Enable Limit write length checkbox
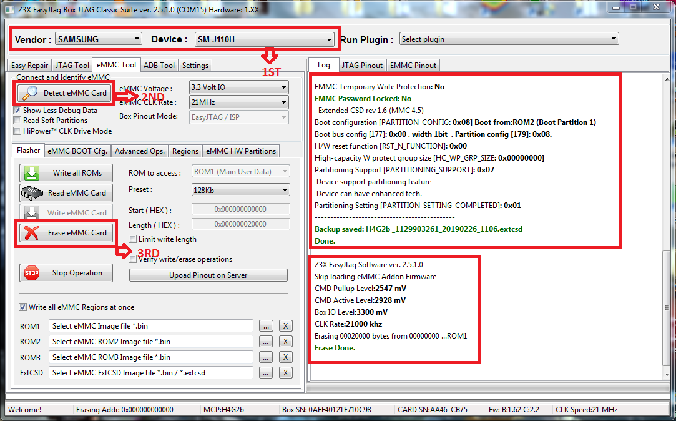Viewport: 676px width, 421px height. 133,239
